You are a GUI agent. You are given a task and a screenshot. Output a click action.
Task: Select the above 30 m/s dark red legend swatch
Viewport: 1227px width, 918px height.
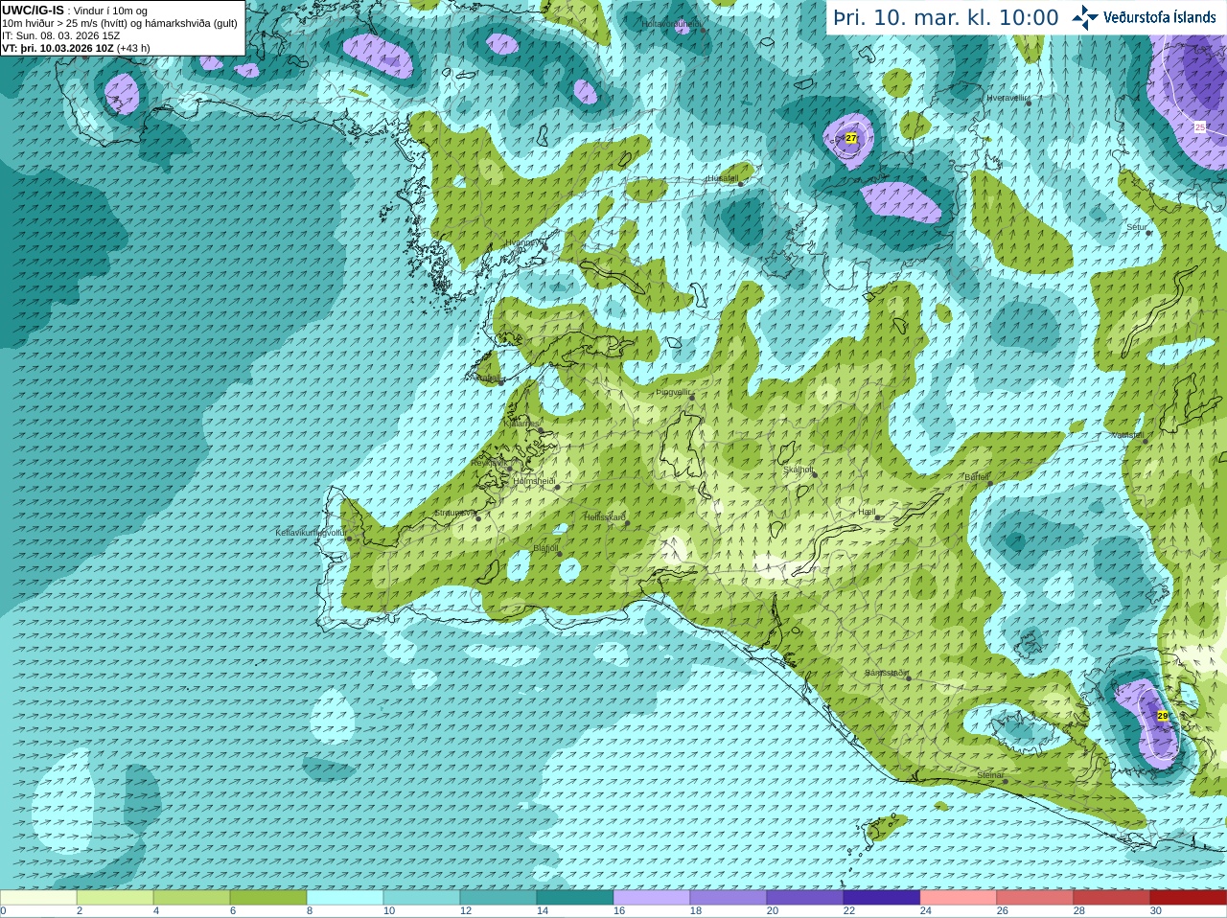coord(1189,898)
